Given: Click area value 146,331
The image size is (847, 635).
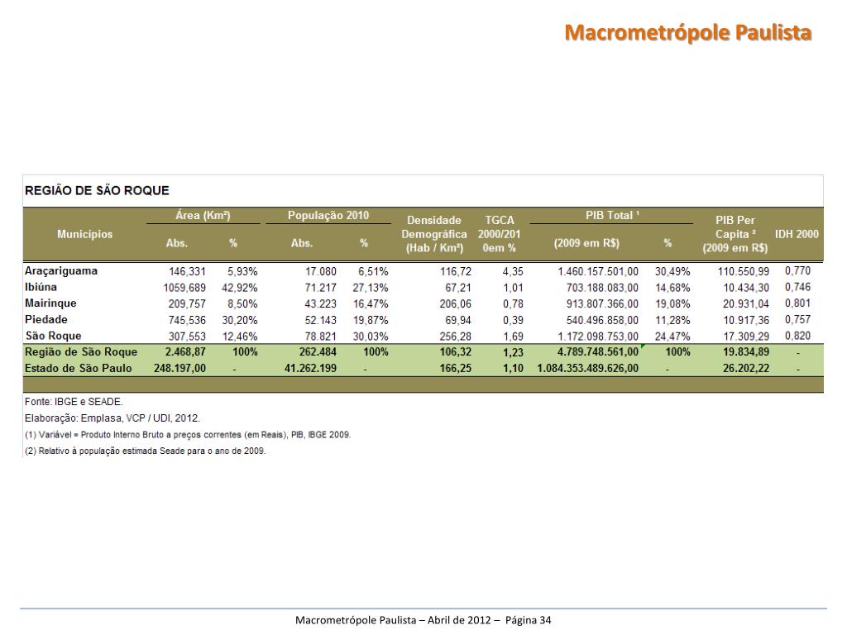Looking at the screenshot, I should (x=187, y=271).
